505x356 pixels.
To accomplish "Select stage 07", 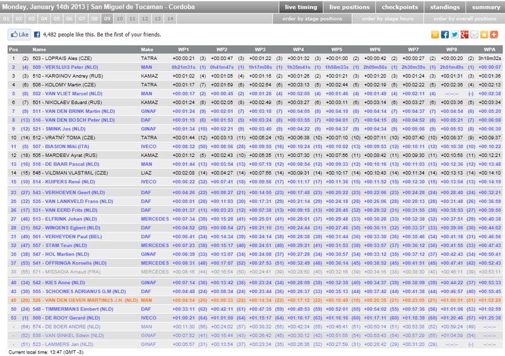I will (82, 19).
